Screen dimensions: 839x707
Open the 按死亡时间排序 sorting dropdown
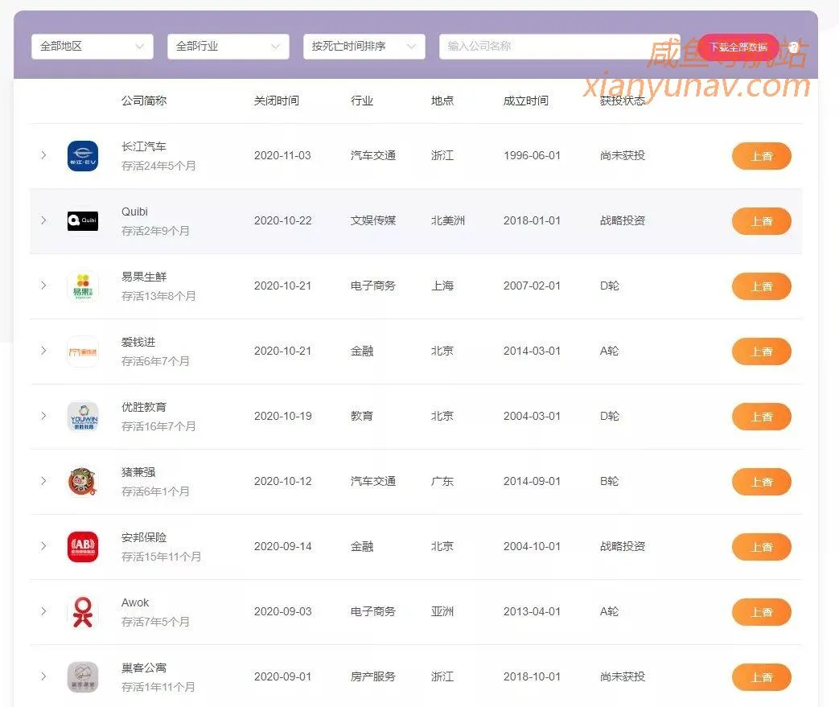(x=364, y=46)
